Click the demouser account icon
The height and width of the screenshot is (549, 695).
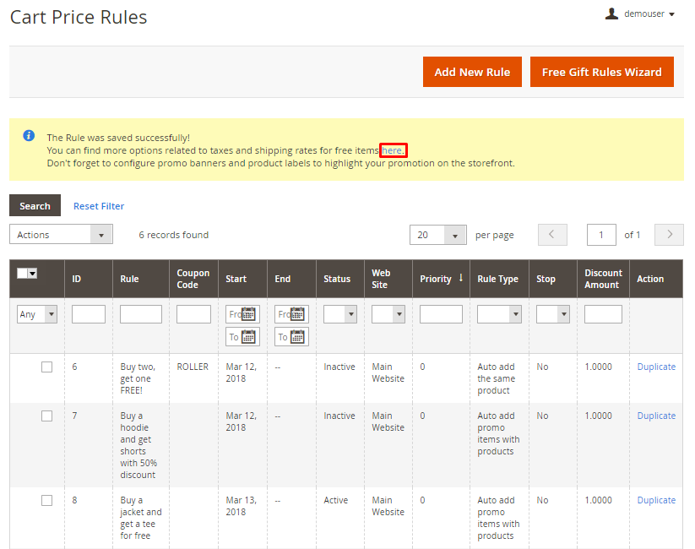pyautogui.click(x=612, y=14)
